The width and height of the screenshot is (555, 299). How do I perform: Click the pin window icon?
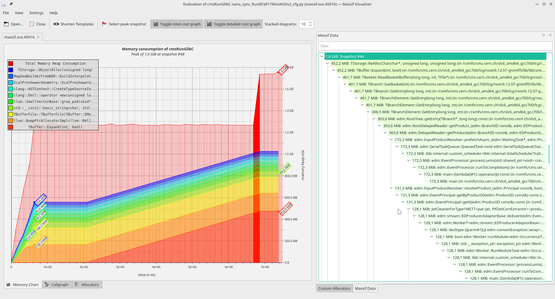11,4
